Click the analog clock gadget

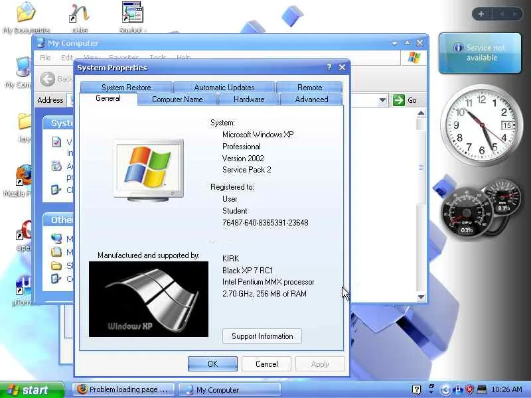[482, 125]
